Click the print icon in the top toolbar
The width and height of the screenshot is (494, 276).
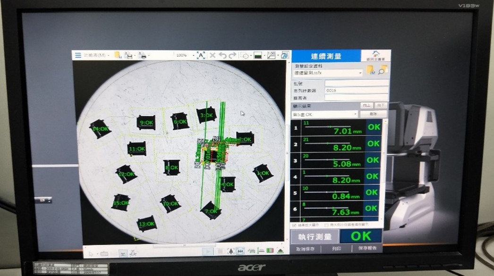pyautogui.click(x=141, y=56)
